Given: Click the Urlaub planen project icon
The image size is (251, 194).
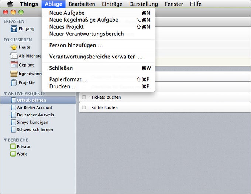Looking at the screenshot, I should pyautogui.click(x=13, y=100).
